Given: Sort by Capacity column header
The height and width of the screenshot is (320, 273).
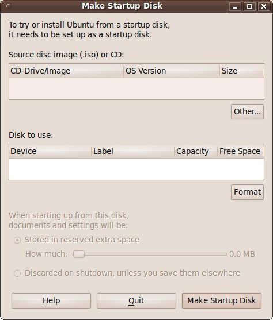Looking at the screenshot, I should (196, 151).
